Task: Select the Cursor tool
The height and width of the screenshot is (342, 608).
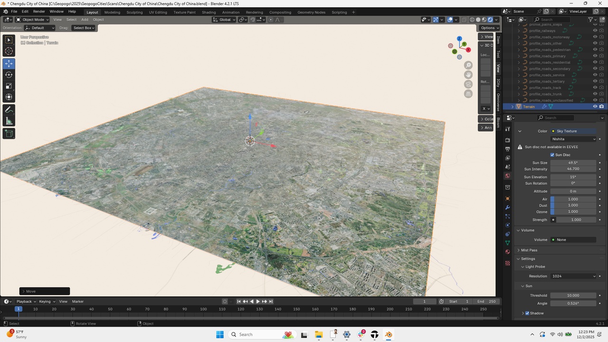Action: 9,51
